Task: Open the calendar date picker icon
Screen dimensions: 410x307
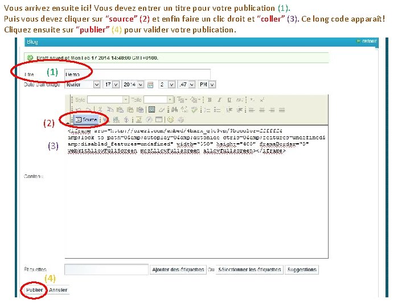Action: pos(150,85)
